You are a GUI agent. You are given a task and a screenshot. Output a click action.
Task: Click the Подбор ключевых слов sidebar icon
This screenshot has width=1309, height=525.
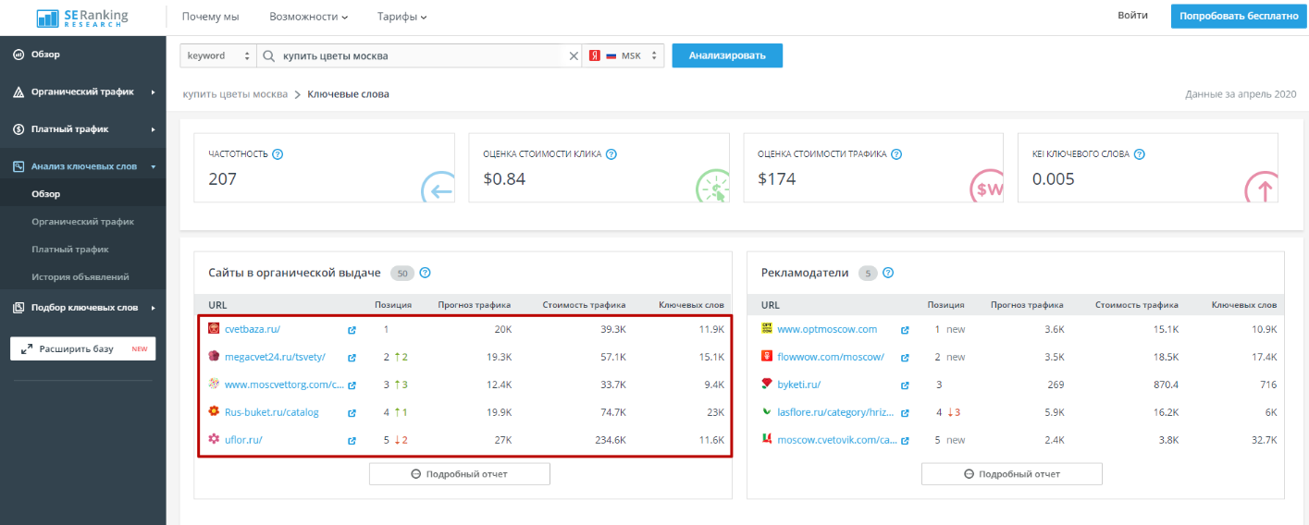[18, 308]
